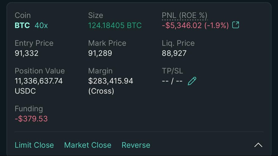Click the liquidation price 88,927
This screenshot has width=278, height=156.
click(174, 53)
